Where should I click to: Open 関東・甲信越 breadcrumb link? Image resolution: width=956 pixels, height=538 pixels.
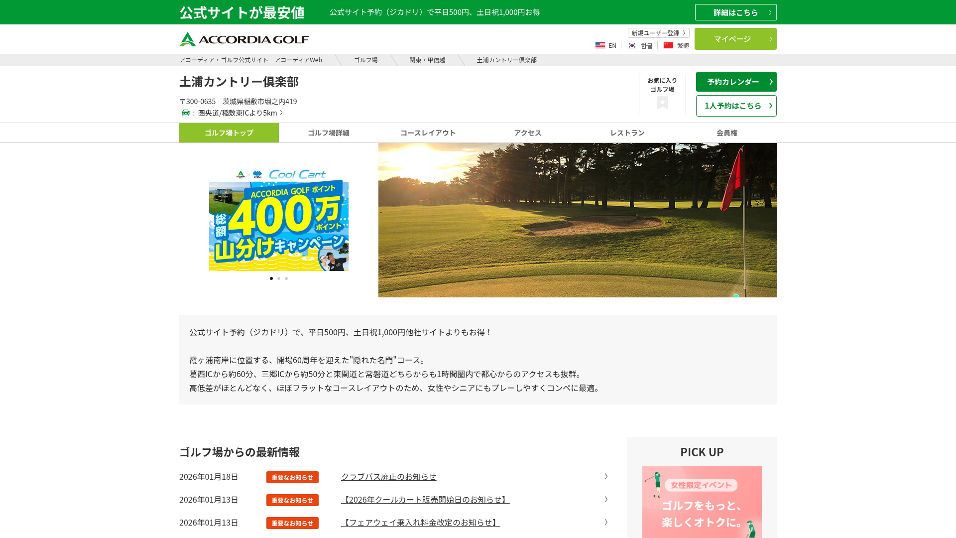[427, 60]
